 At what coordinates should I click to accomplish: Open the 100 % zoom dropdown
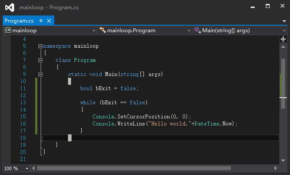pyautogui.click(x=27, y=168)
